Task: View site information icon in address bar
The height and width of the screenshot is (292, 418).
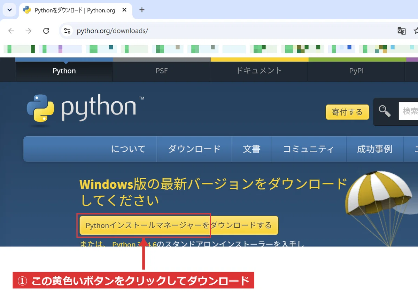Action: point(67,31)
